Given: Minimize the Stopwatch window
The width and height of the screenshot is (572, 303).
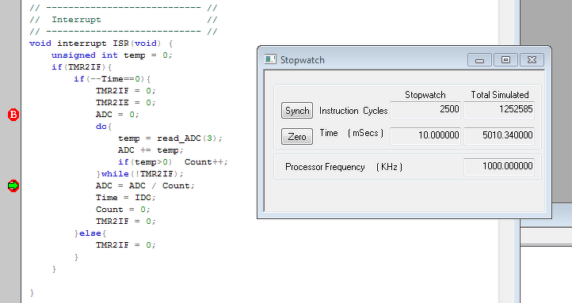Looking at the screenshot, I should click(x=480, y=59).
